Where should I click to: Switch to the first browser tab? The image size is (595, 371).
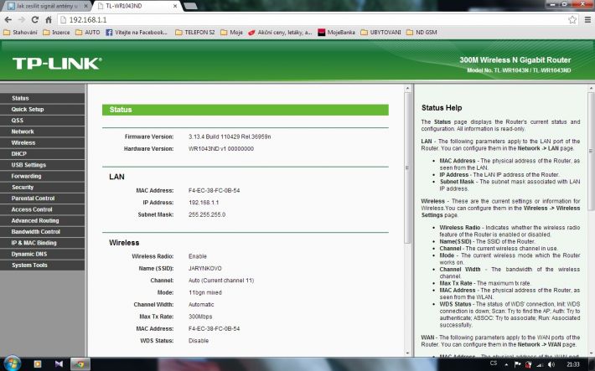(48, 7)
